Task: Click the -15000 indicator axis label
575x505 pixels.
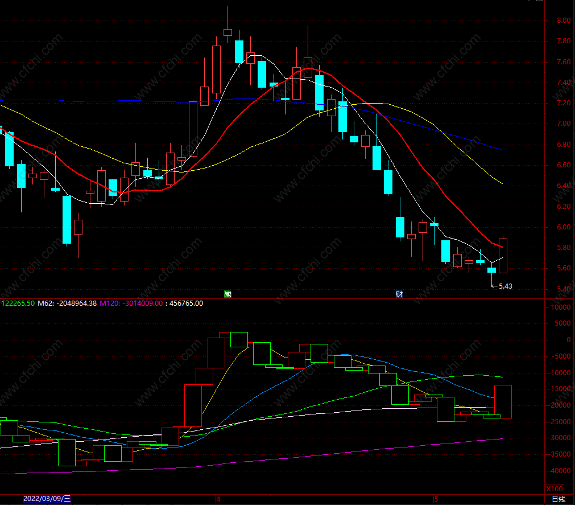Action: [x=560, y=389]
